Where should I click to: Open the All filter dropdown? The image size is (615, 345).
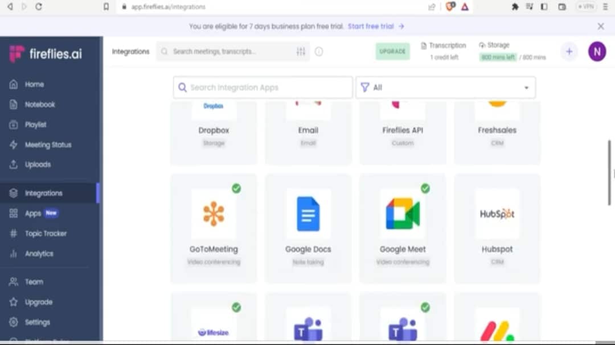coord(445,88)
